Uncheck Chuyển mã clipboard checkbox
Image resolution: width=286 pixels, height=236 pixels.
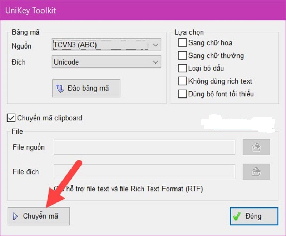tap(11, 118)
